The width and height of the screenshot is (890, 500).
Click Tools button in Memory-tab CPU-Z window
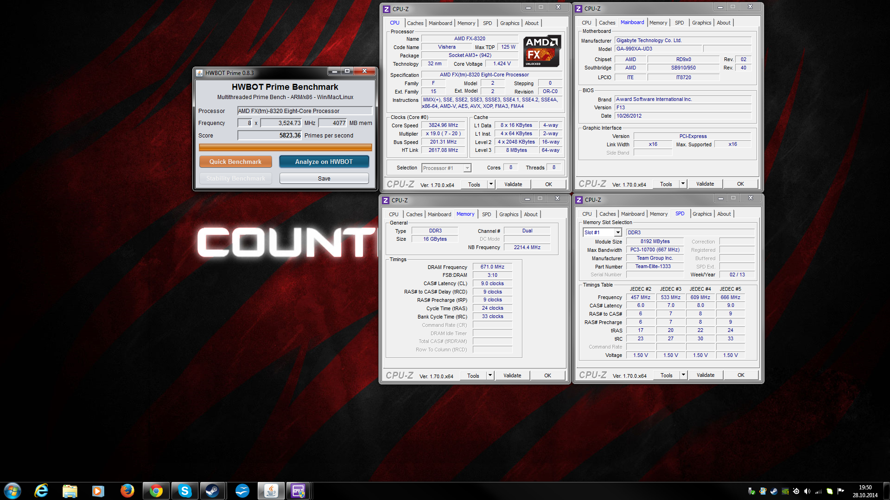pos(473,375)
